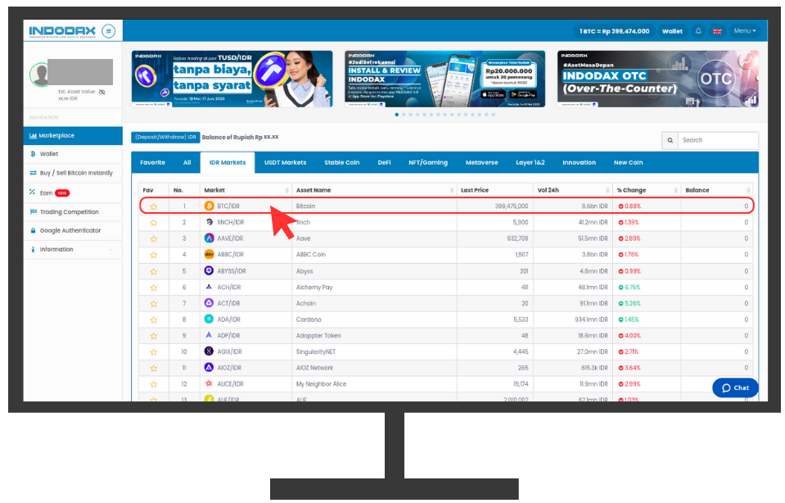Click the ADP/IDR coin icon

coord(210,335)
